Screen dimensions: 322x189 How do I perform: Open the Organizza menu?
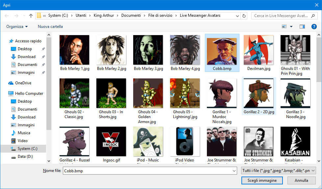click(x=17, y=27)
